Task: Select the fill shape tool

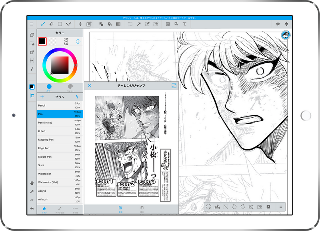Action: point(101,24)
